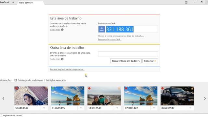
Task: Open session thumbnail 878071422
Action: [141, 96]
